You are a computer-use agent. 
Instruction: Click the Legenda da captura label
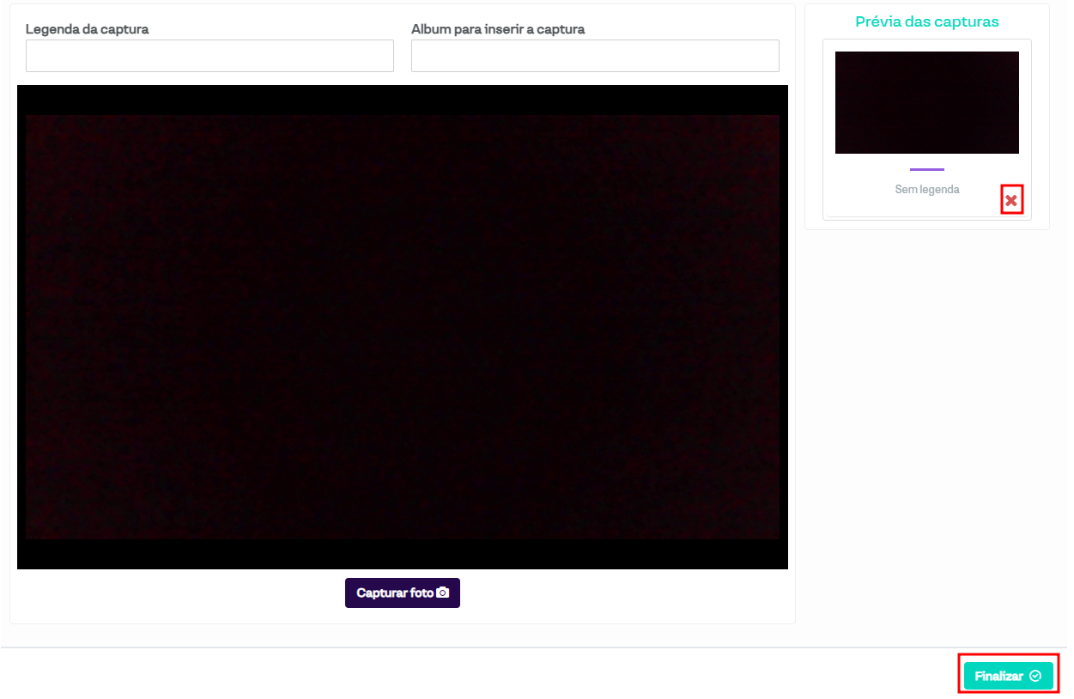click(x=87, y=29)
